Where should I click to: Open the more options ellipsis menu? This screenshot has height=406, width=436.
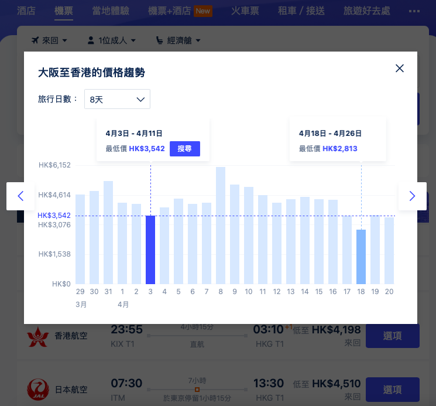coord(414,11)
